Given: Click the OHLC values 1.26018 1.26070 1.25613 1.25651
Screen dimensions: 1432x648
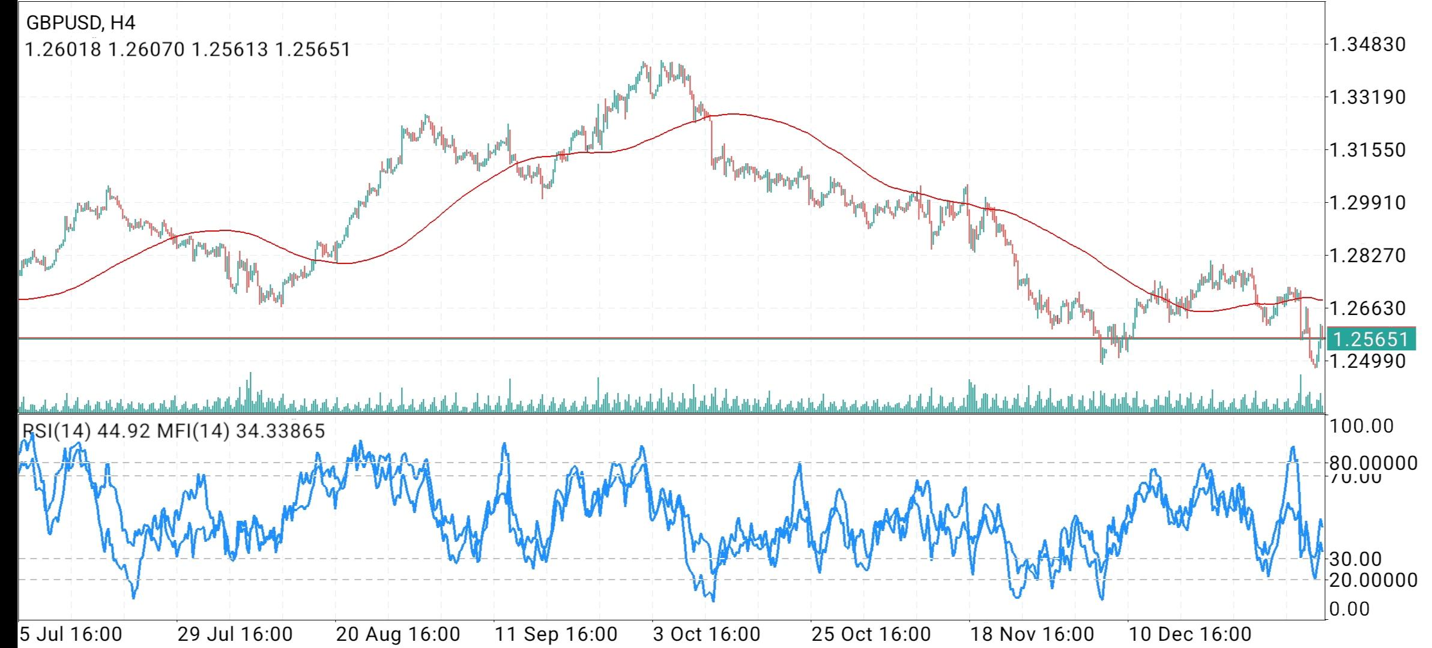Looking at the screenshot, I should coord(187,49).
